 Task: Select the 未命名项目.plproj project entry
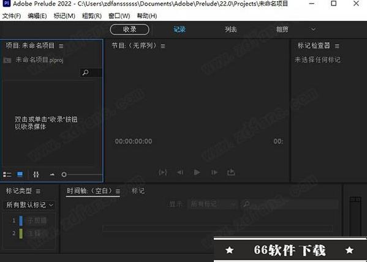click(39, 60)
